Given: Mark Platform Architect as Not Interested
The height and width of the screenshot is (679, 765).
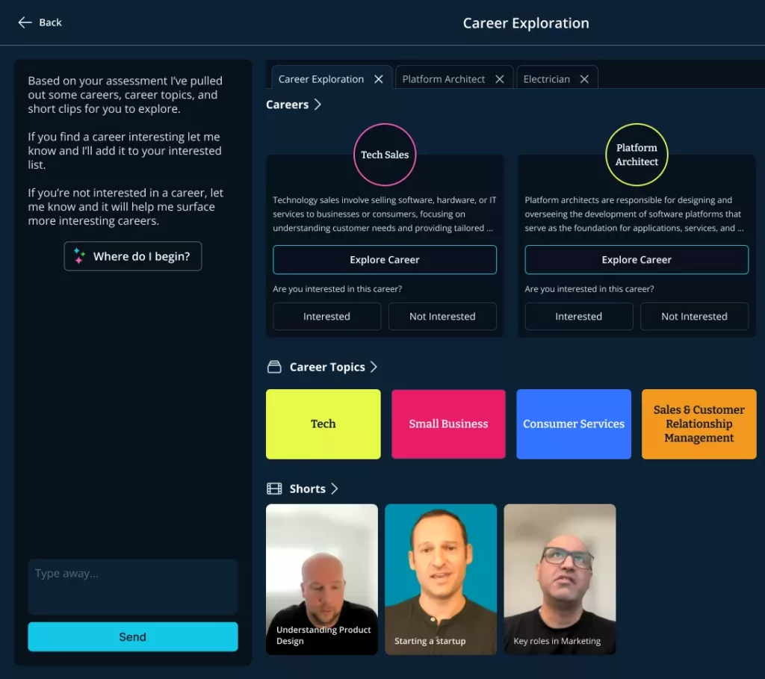Looking at the screenshot, I should click(694, 316).
